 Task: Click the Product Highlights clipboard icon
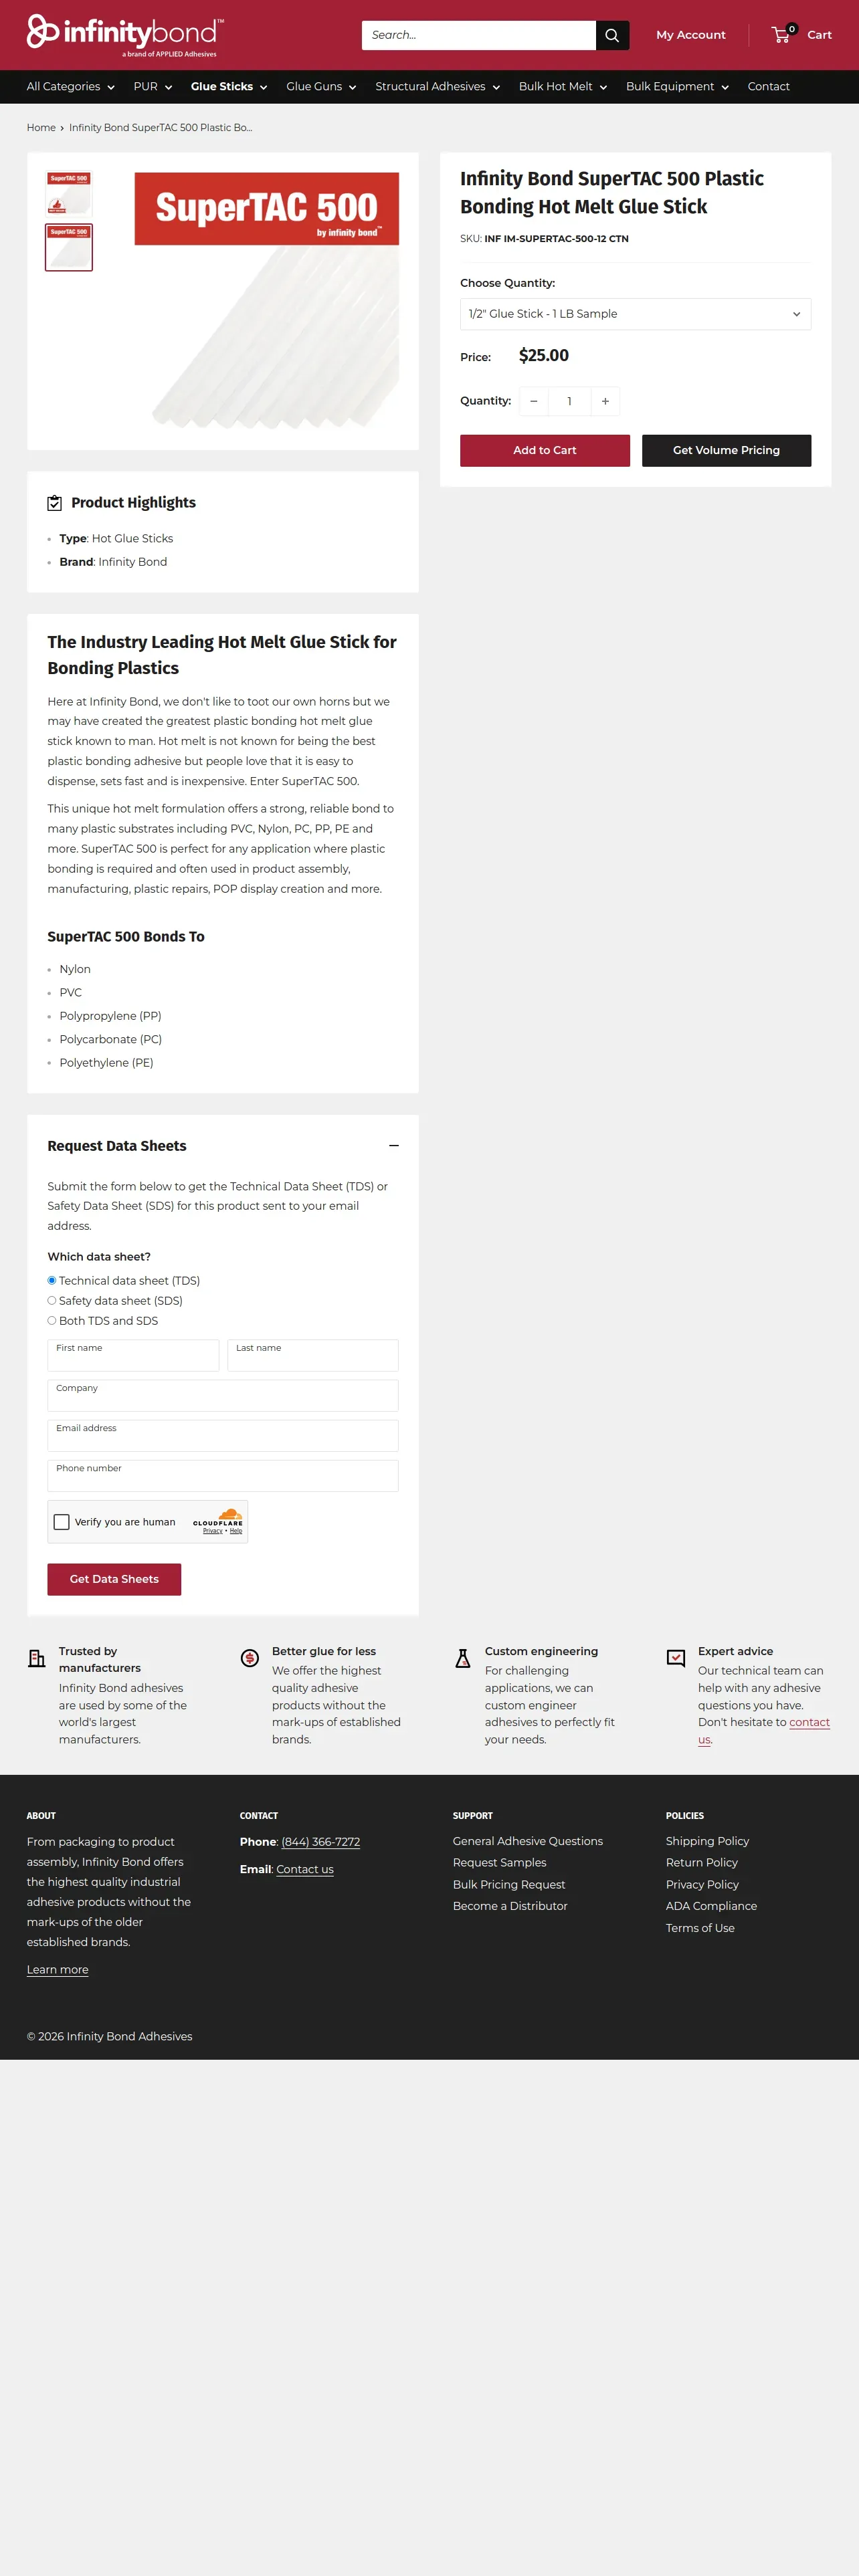click(x=55, y=503)
